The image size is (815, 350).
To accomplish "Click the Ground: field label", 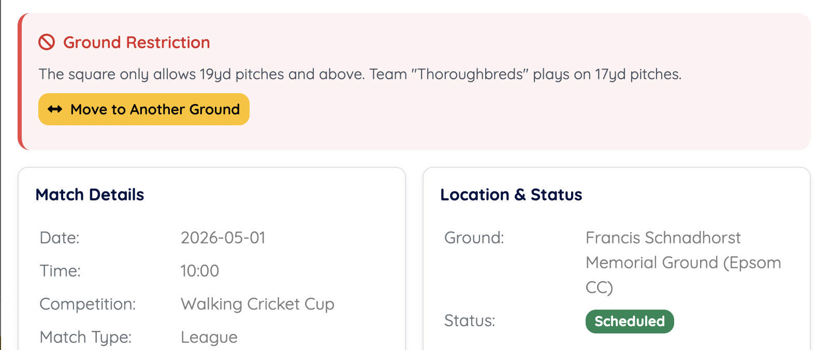I will coord(474,238).
